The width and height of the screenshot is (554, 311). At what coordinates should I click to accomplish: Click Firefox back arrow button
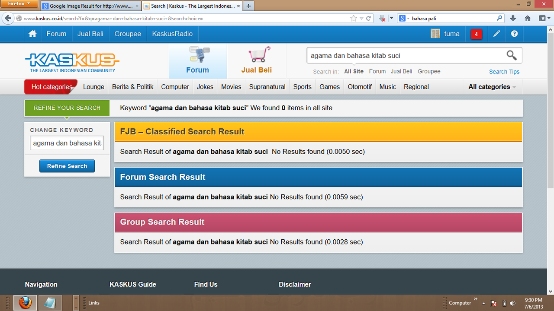(8, 18)
